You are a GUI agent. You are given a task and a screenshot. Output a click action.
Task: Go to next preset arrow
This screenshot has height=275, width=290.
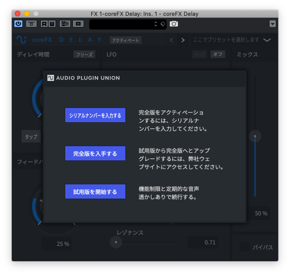(183, 40)
